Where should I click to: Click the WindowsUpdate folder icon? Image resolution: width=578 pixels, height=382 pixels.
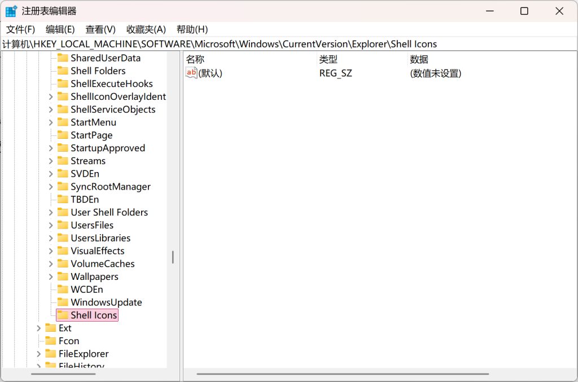pos(63,302)
